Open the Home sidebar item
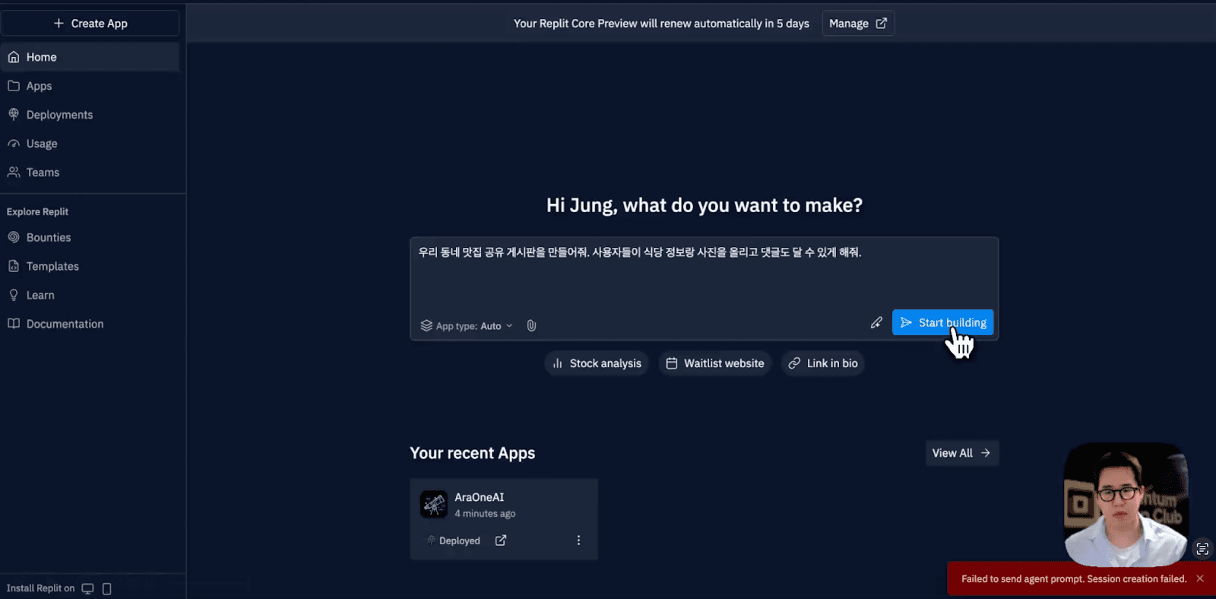Viewport: 1216px width, 599px height. [90, 57]
